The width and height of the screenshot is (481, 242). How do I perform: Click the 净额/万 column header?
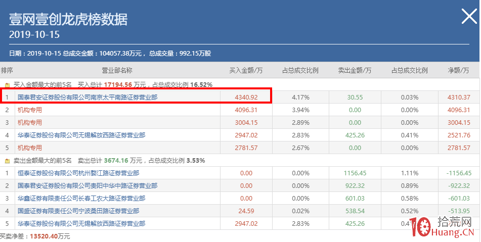(459, 70)
